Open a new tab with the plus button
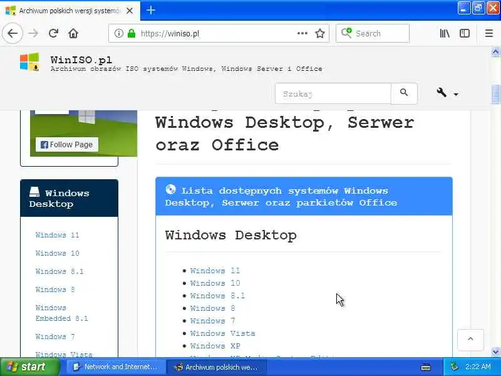This screenshot has width=501, height=376. (x=151, y=10)
